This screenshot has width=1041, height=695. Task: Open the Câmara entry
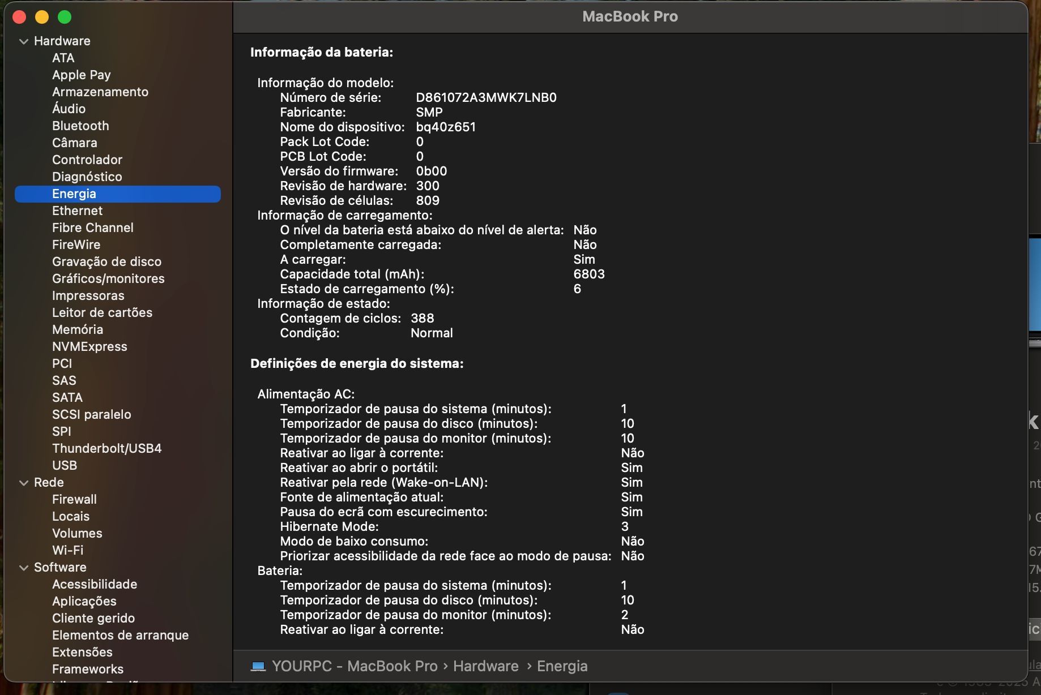(x=75, y=143)
